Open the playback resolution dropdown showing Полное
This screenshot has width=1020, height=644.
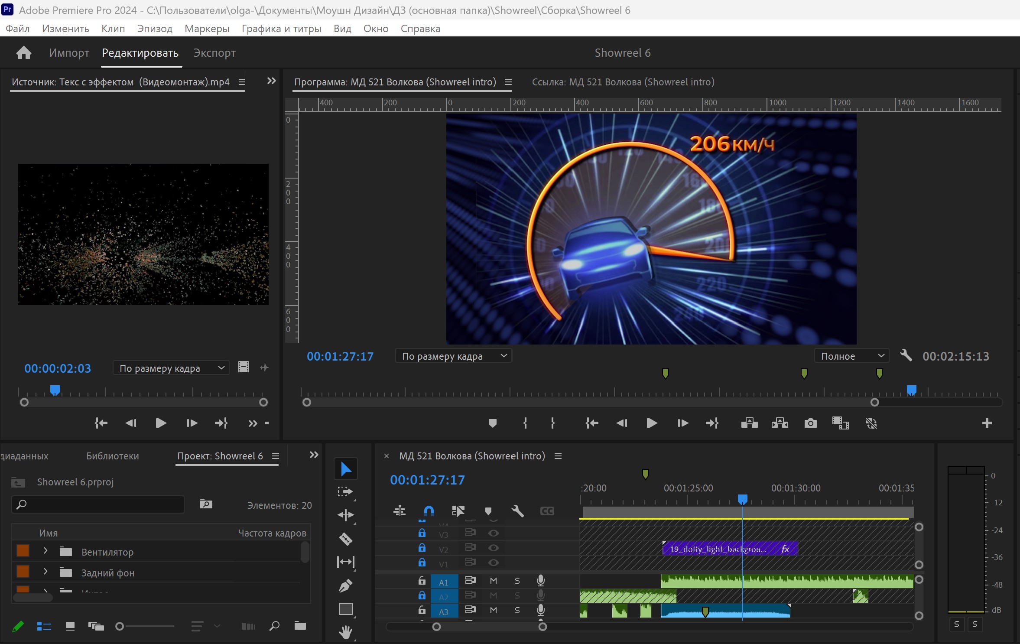point(851,355)
